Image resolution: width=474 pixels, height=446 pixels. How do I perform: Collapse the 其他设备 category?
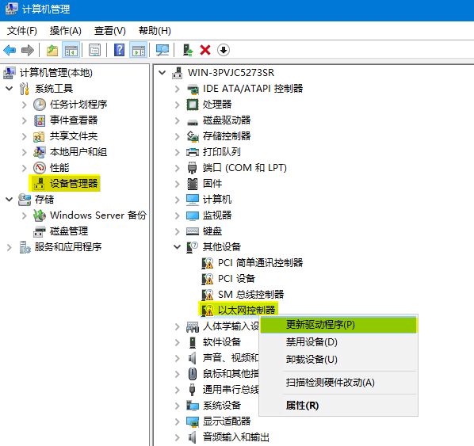pos(177,247)
